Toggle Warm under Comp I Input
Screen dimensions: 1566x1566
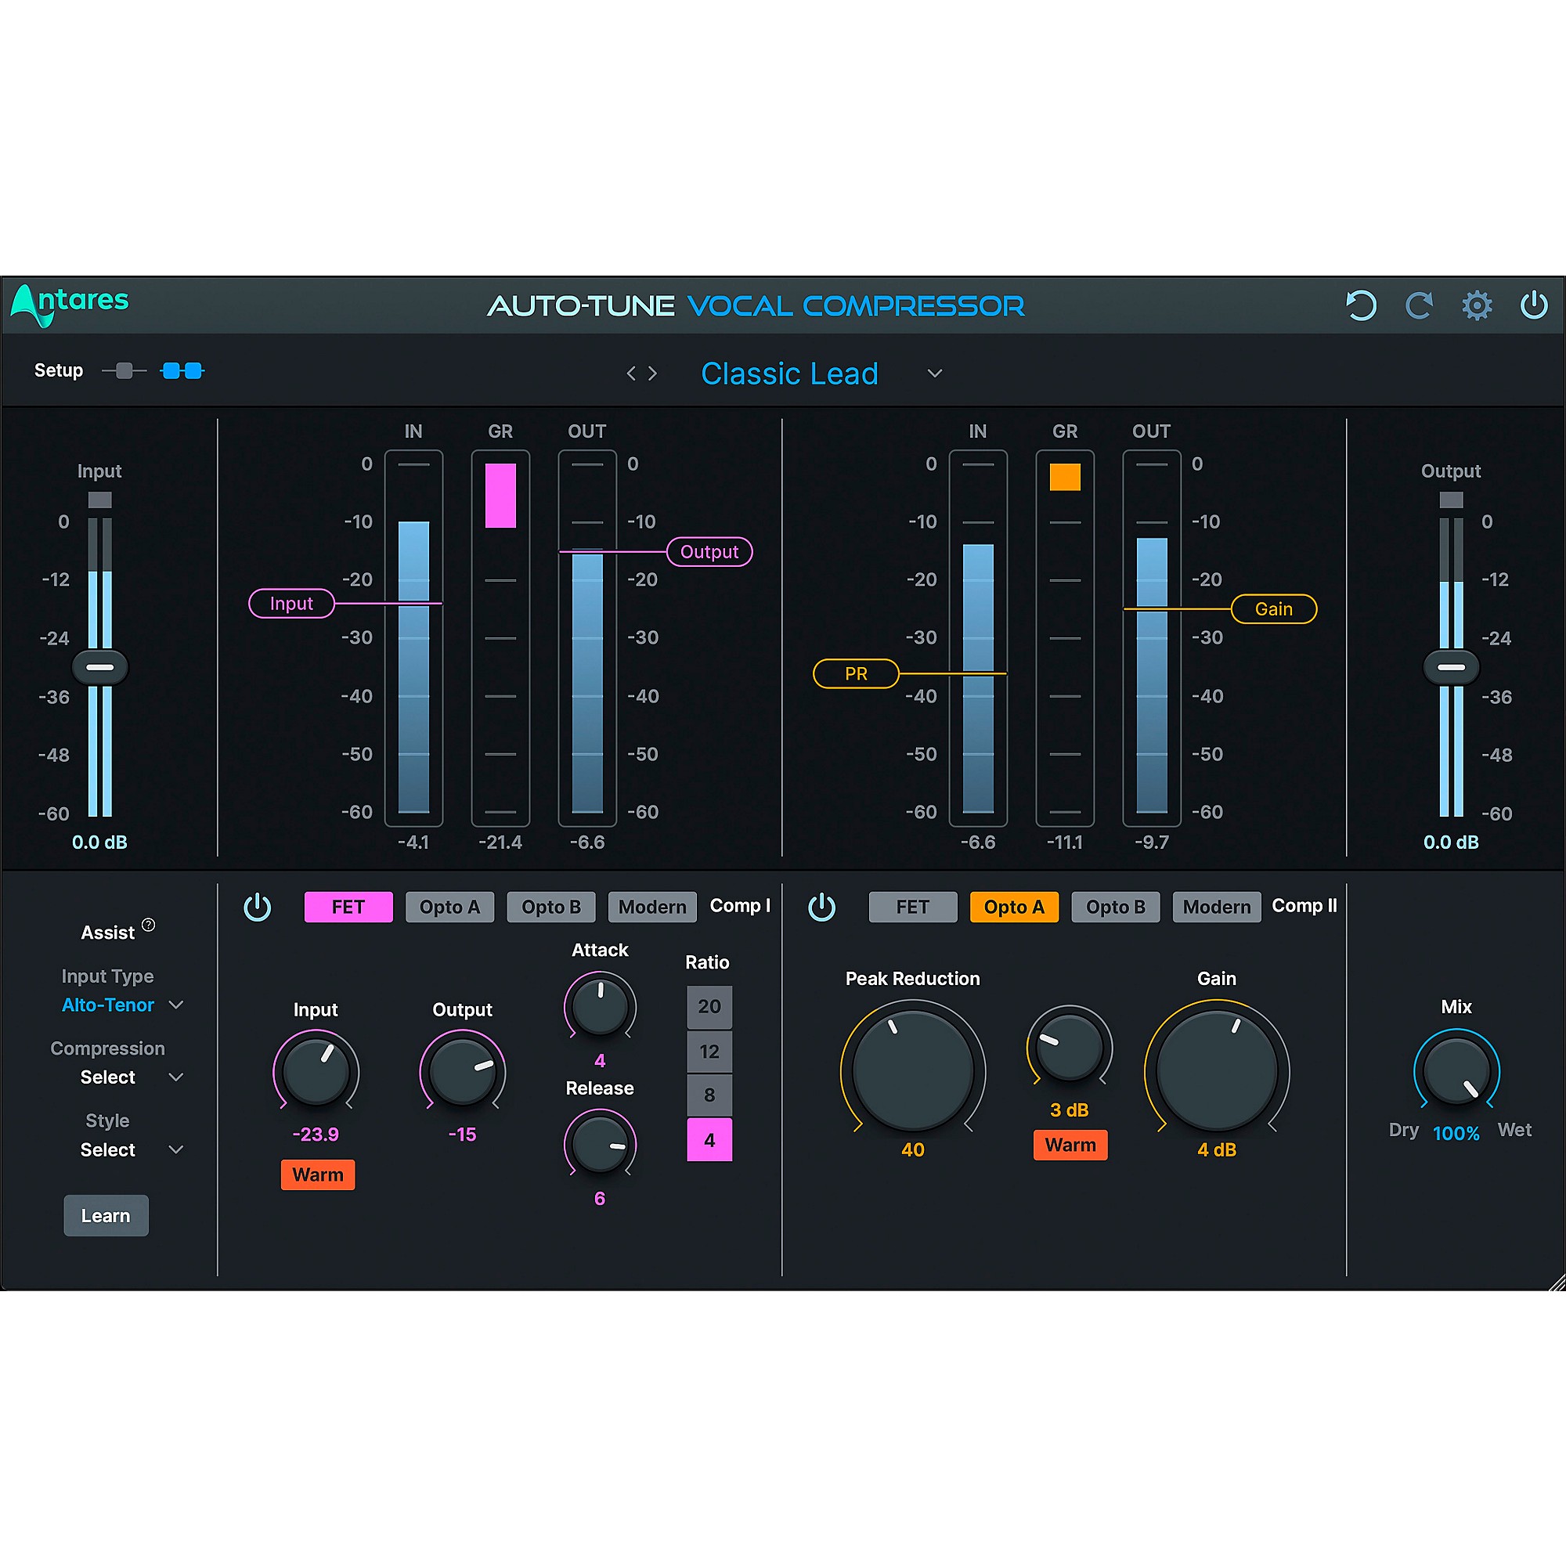(x=318, y=1174)
